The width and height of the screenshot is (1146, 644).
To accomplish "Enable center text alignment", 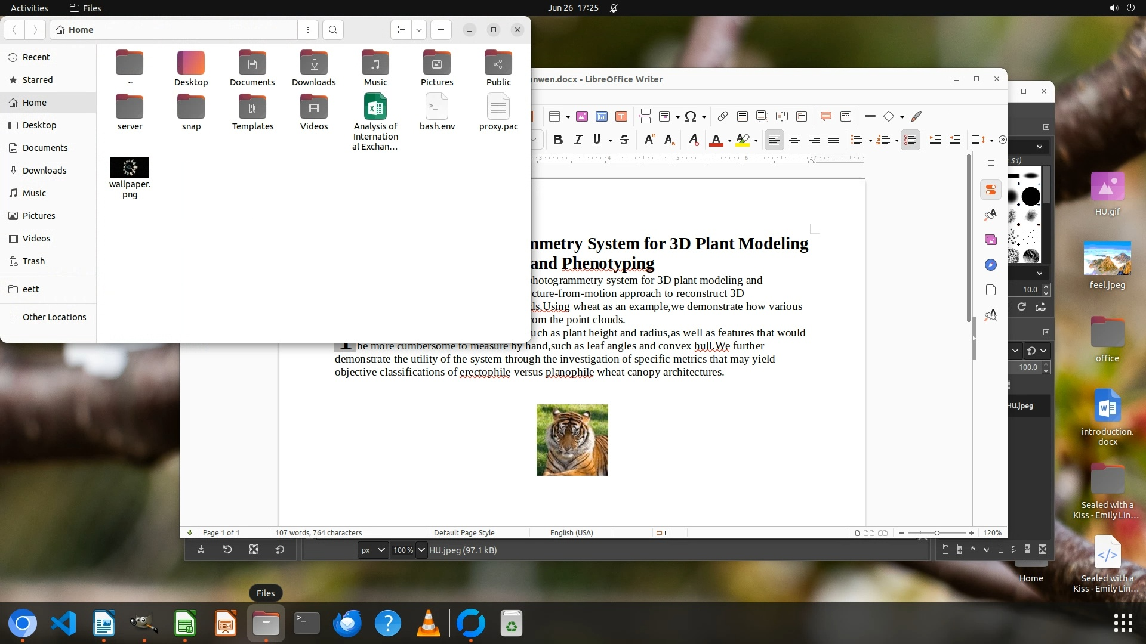I will click(x=794, y=140).
